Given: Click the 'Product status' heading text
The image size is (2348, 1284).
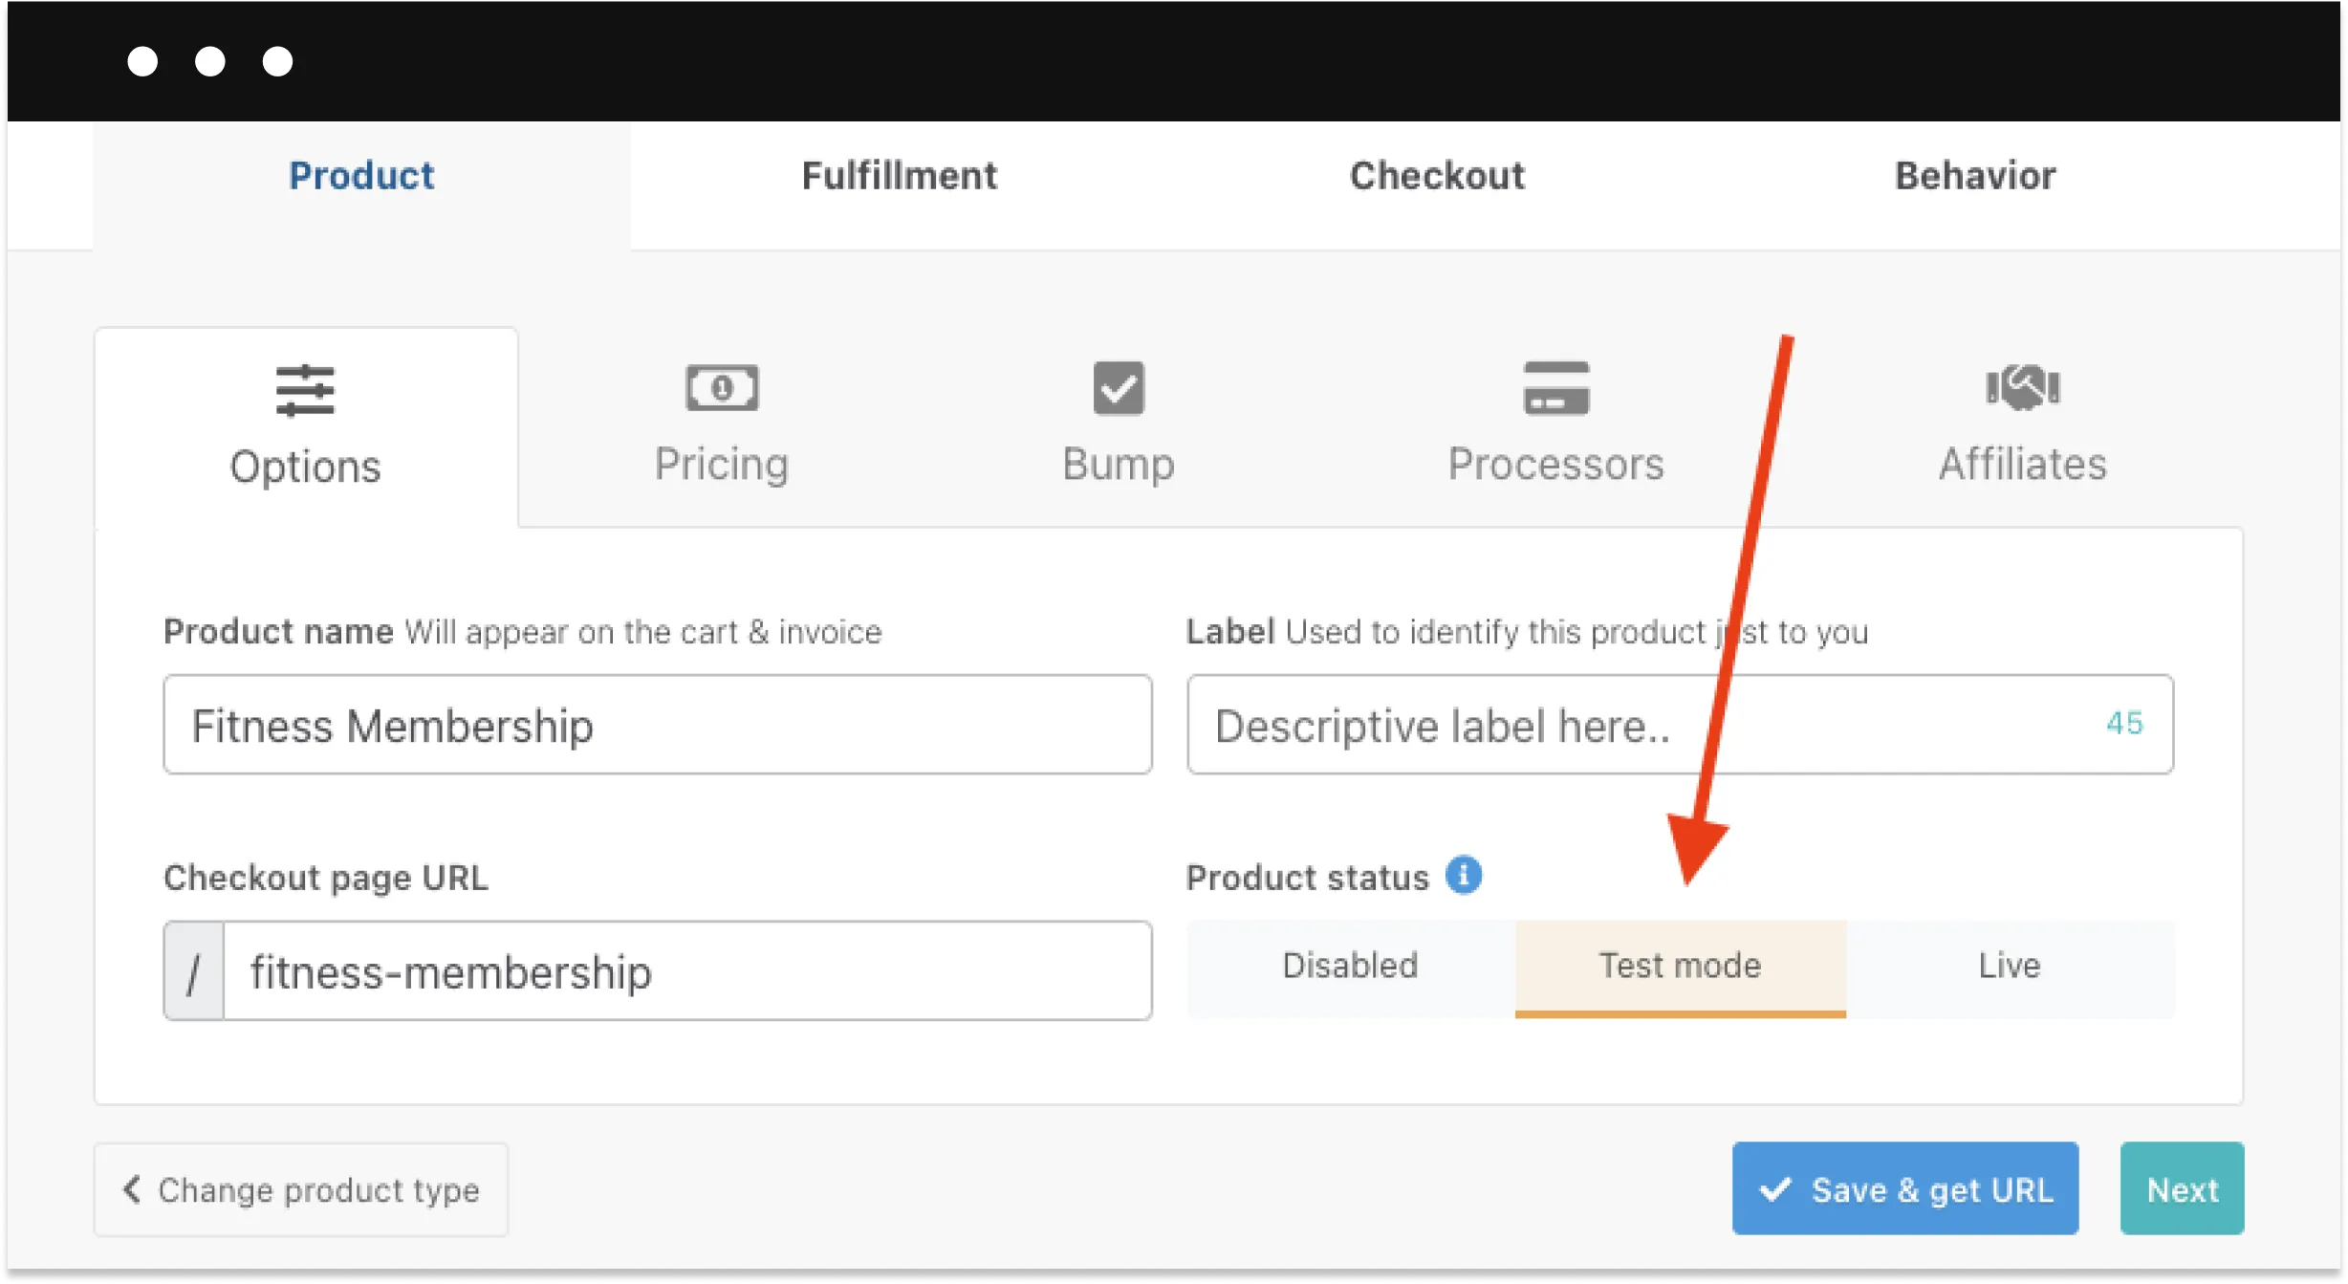Looking at the screenshot, I should pos(1308,878).
